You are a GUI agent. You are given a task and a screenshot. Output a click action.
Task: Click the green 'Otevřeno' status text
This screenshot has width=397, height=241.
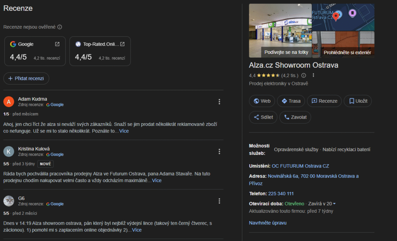tap(294, 203)
